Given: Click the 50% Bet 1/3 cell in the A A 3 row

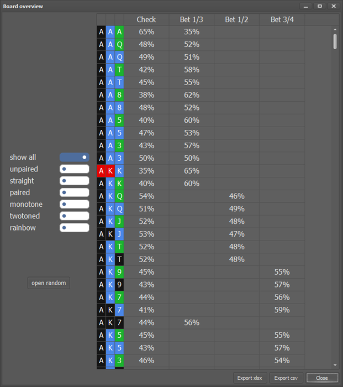Looking at the screenshot, I should click(192, 158).
